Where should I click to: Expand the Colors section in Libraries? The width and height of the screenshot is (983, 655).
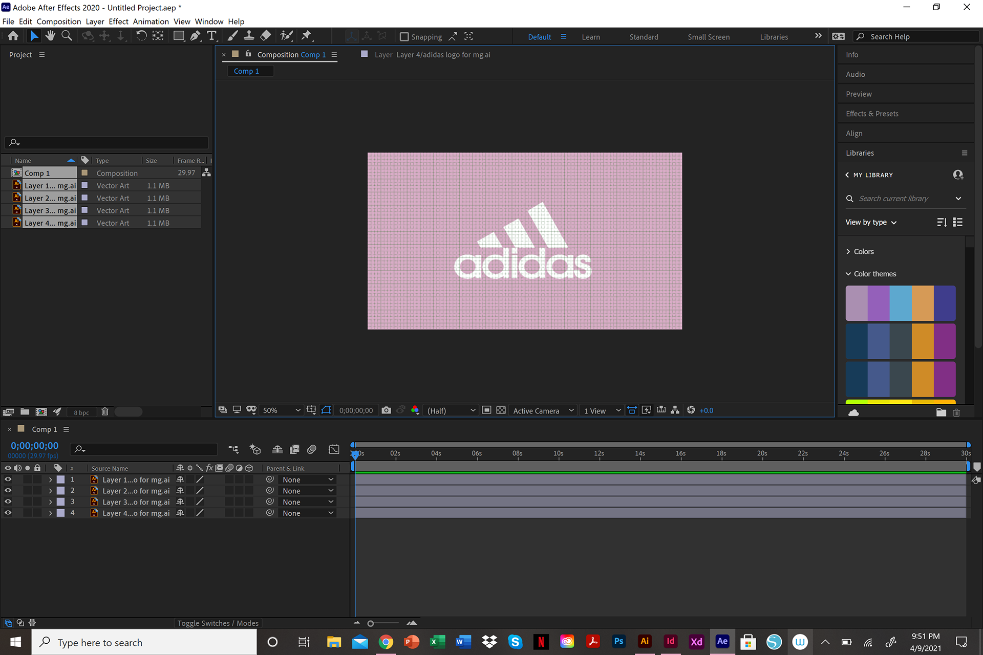(x=859, y=251)
